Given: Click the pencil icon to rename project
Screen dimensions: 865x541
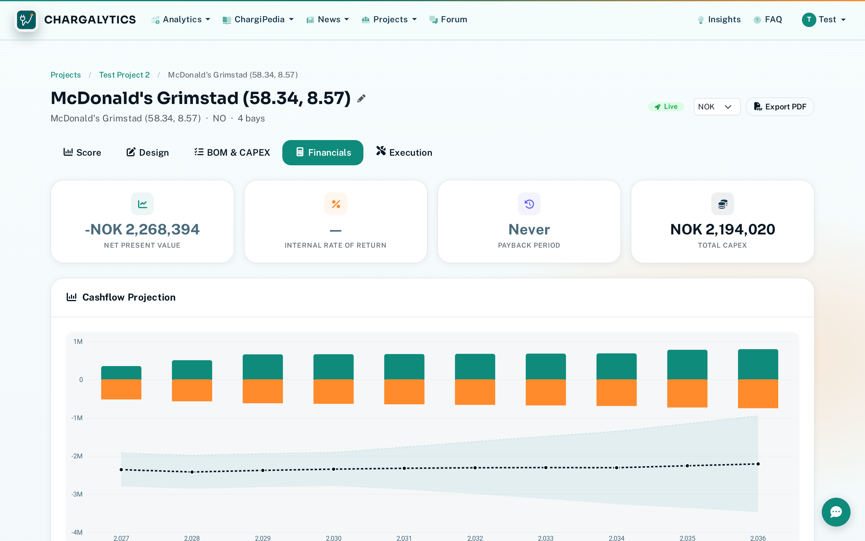Looking at the screenshot, I should point(361,98).
